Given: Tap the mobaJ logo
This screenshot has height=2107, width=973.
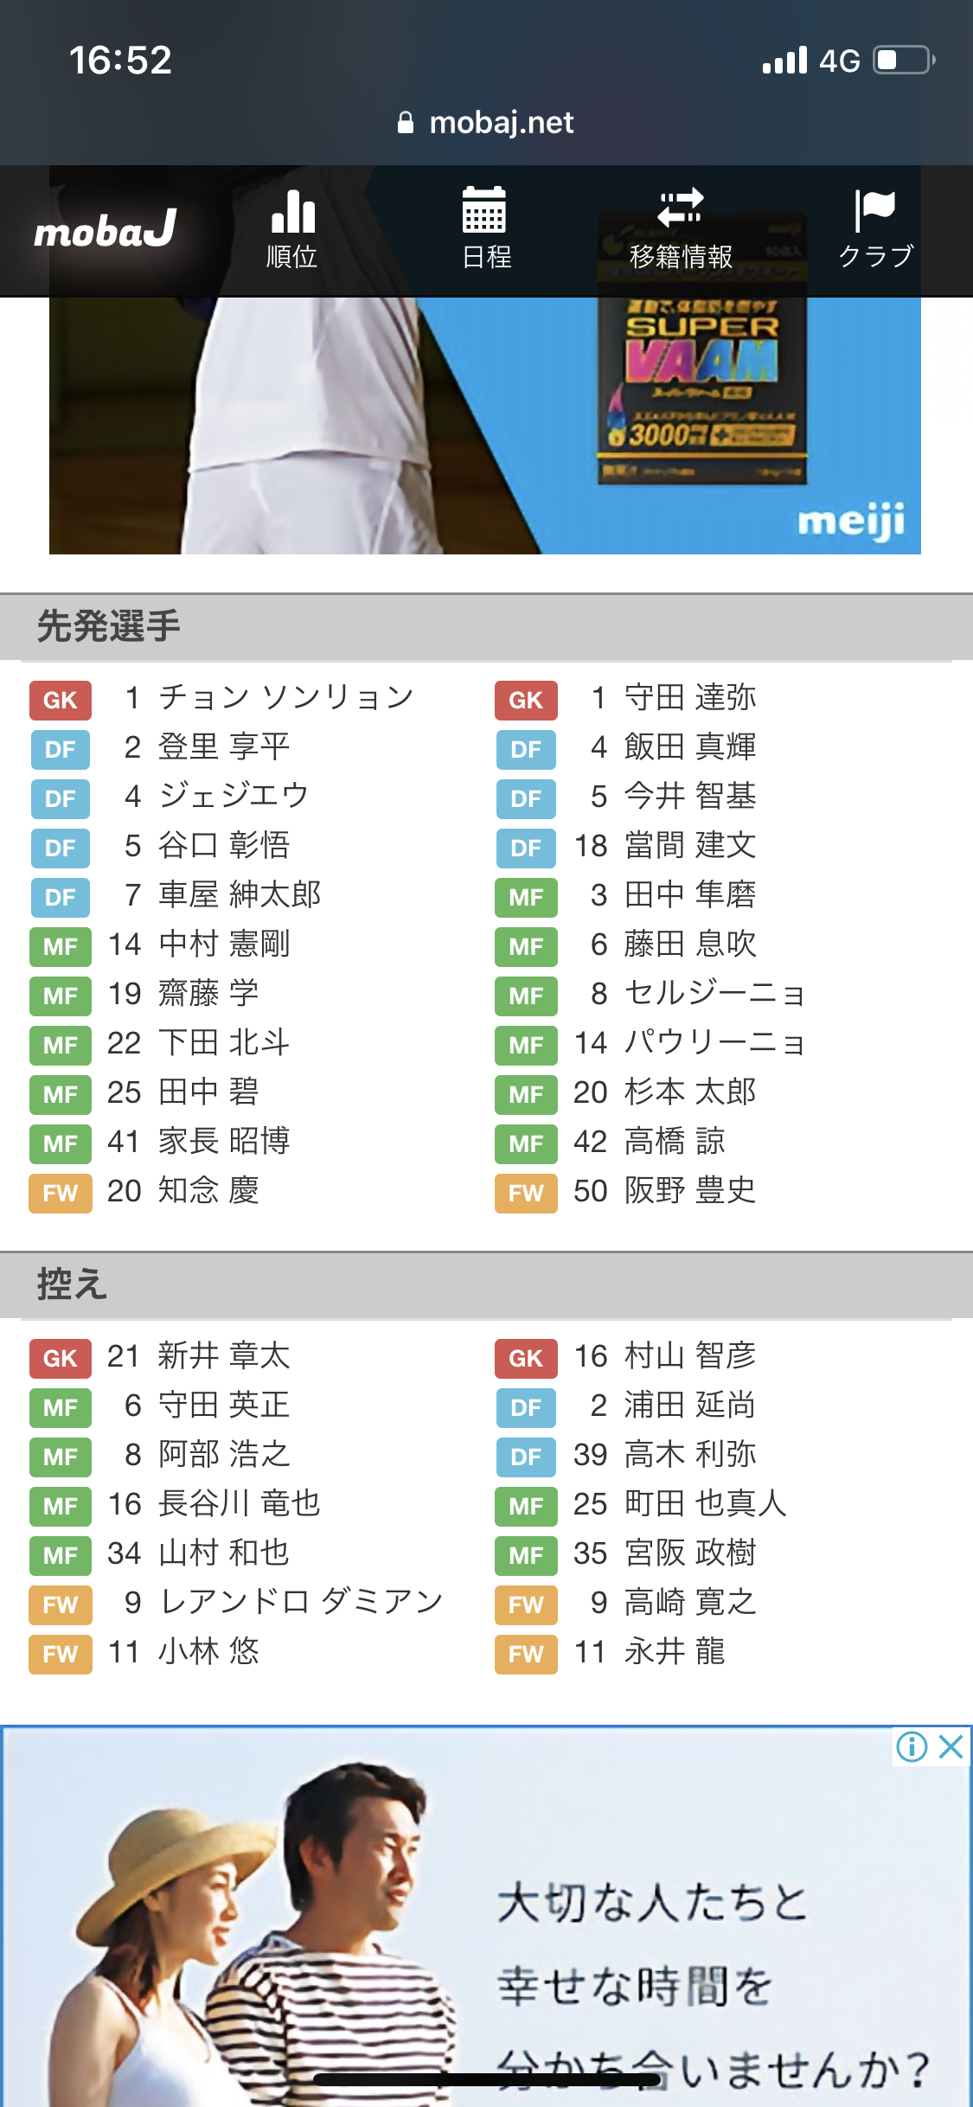Looking at the screenshot, I should pos(106,229).
